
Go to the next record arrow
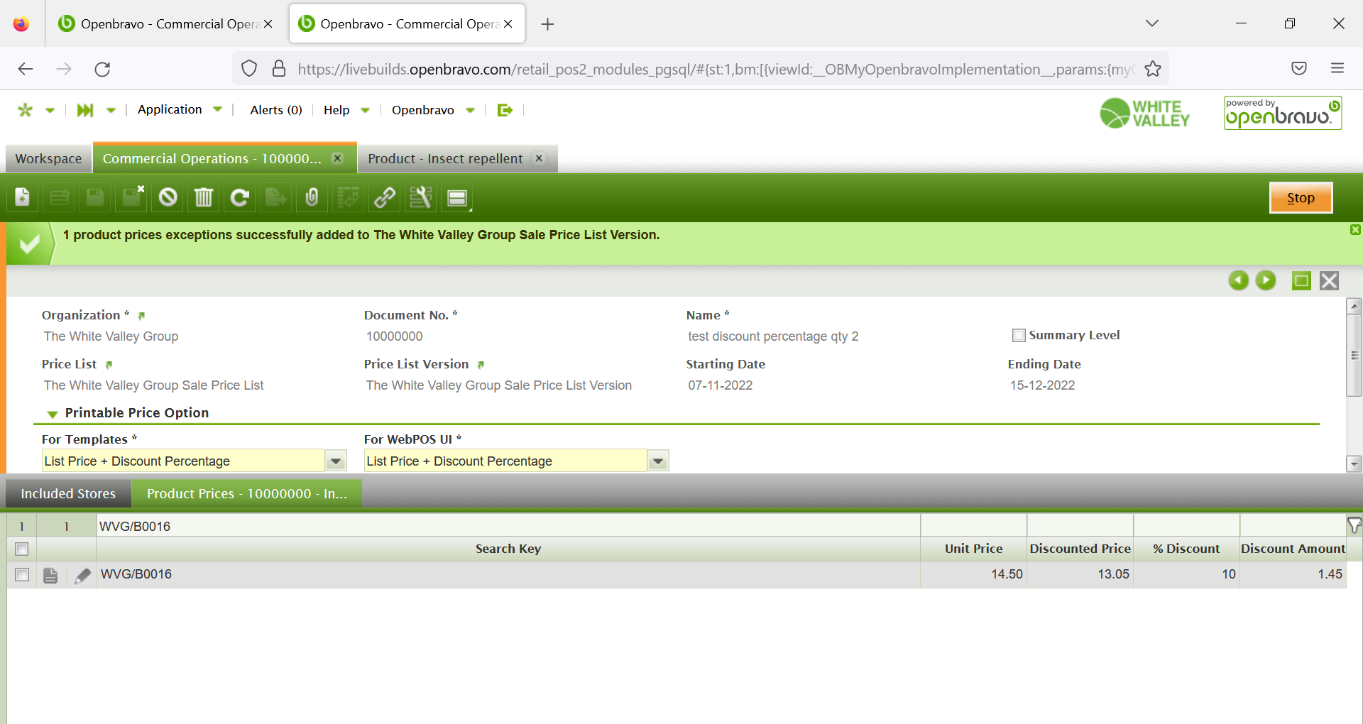1266,280
